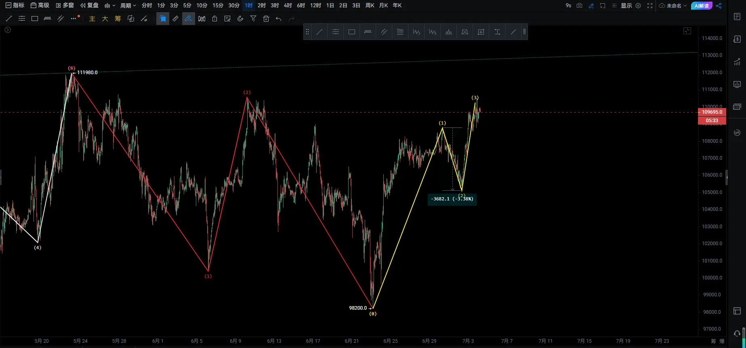Open the drawings filter funnel
746x348 pixels.
point(253,19)
